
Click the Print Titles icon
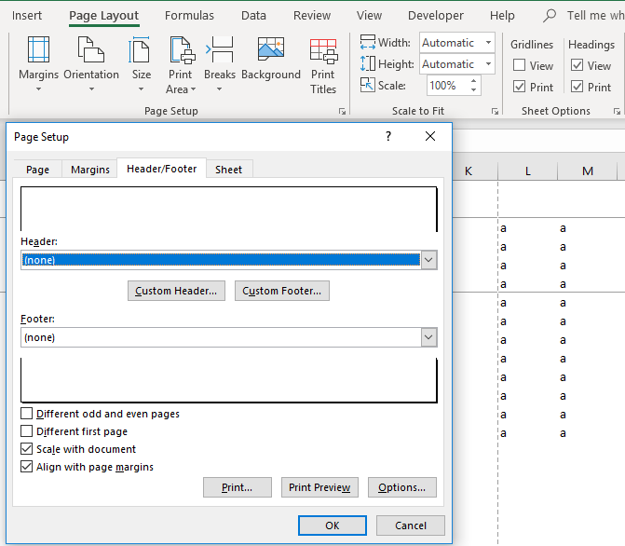(323, 52)
